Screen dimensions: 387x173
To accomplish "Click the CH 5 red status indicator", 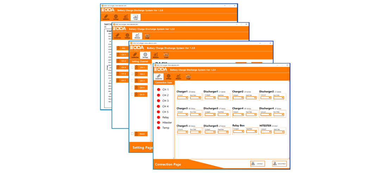I will coord(159,112).
